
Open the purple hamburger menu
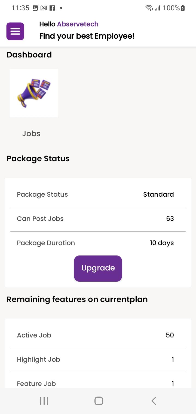click(x=15, y=31)
